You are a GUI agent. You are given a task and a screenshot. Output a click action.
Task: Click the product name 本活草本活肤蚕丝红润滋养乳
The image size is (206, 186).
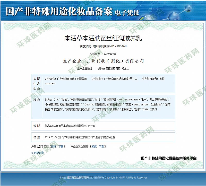pyautogui.click(x=103, y=39)
